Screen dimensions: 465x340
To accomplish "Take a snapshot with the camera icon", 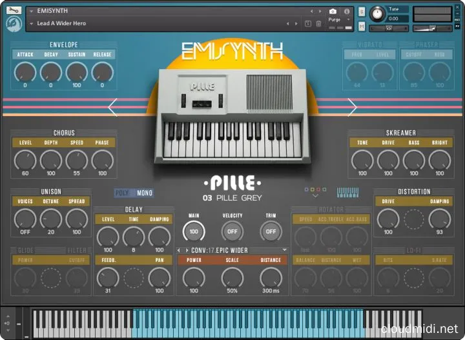I will click(332, 11).
